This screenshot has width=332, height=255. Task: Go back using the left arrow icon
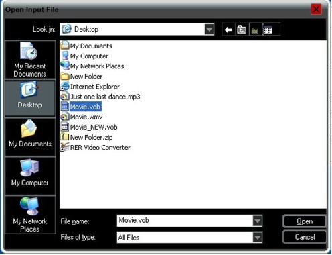click(x=228, y=30)
